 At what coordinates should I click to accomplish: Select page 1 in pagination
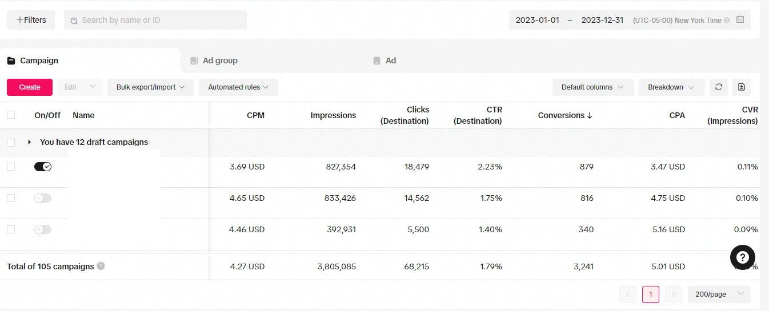point(651,294)
